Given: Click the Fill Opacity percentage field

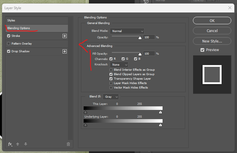Looking at the screenshot, I should click(x=149, y=53).
